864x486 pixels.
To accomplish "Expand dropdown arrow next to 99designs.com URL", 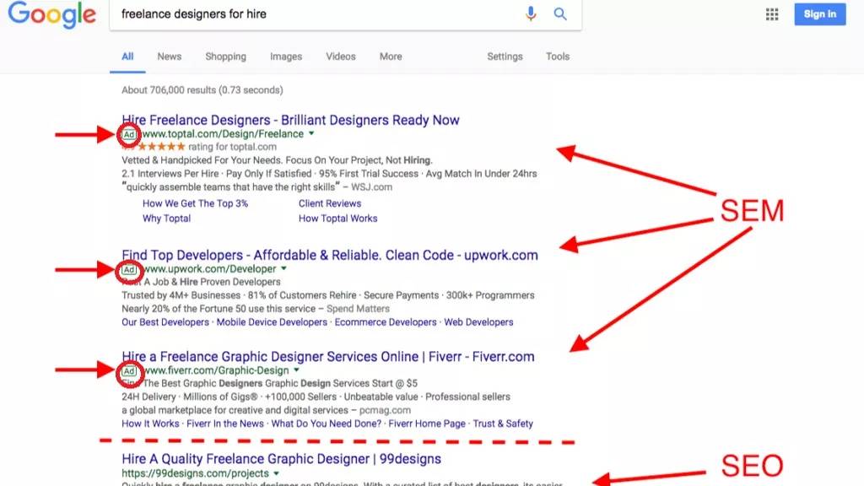I will click(277, 472).
